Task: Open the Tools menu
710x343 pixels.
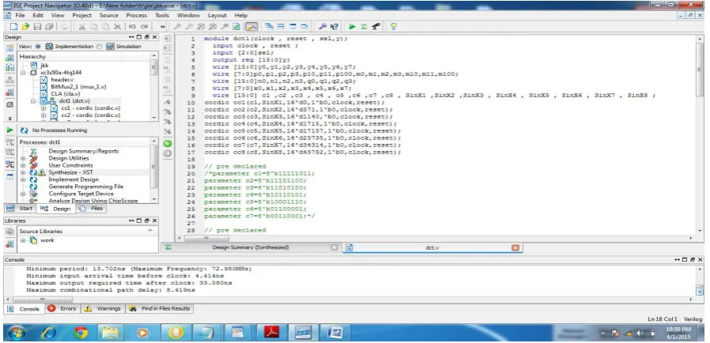Action: (x=162, y=15)
